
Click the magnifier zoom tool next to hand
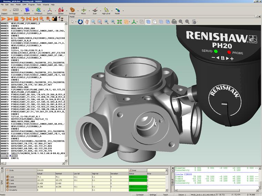coord(93,22)
